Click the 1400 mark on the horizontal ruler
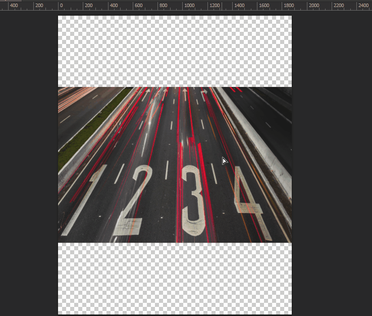The image size is (372, 316). (x=239, y=6)
